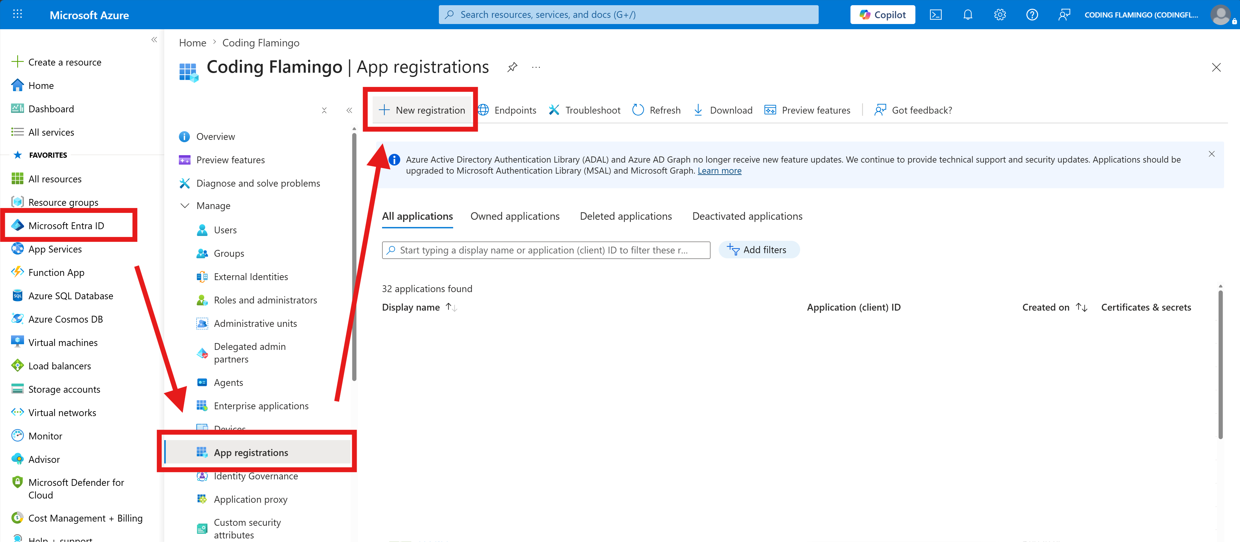This screenshot has height=542, width=1240.
Task: Open Resource groups
Action: 55,202
